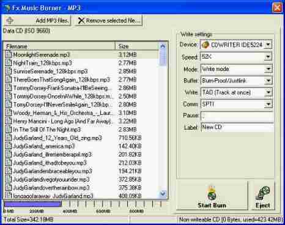Image resolution: width=285 pixels, height=225 pixels.
Task: Open the Device dropdown
Action: (268, 45)
